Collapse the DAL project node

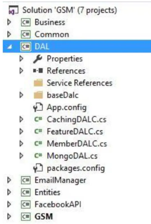(10, 47)
